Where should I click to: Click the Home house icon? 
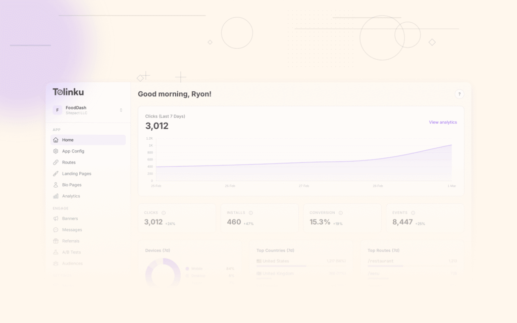[56, 140]
